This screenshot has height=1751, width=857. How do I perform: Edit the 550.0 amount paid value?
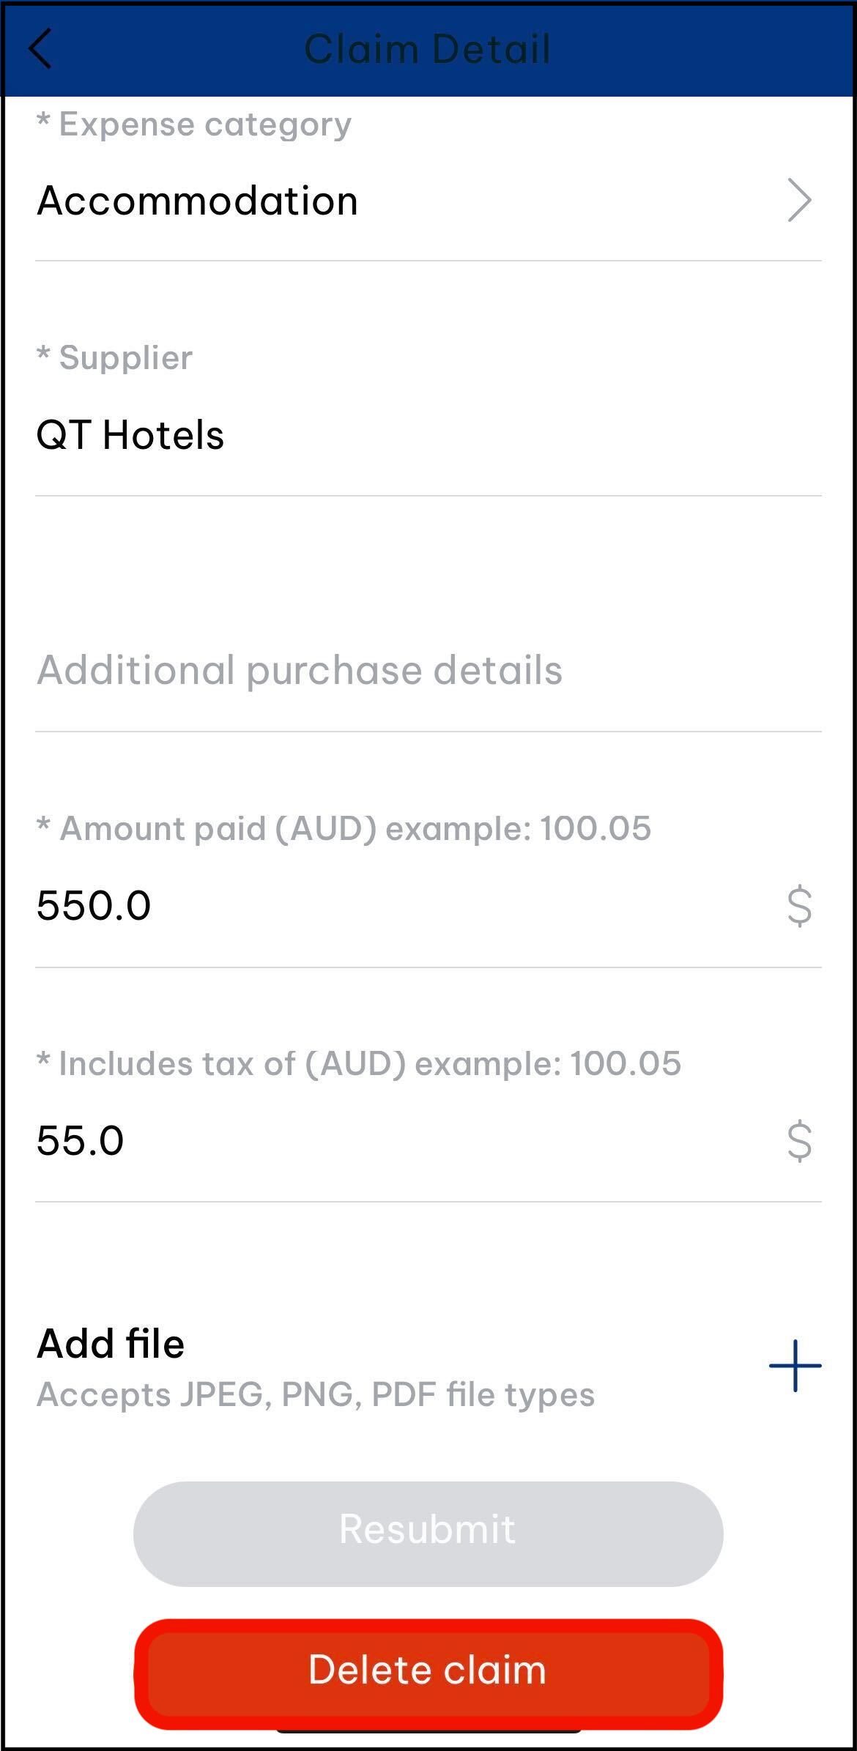point(94,905)
